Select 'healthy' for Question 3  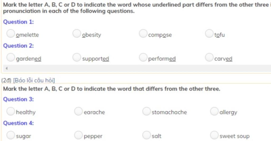pos(11,111)
